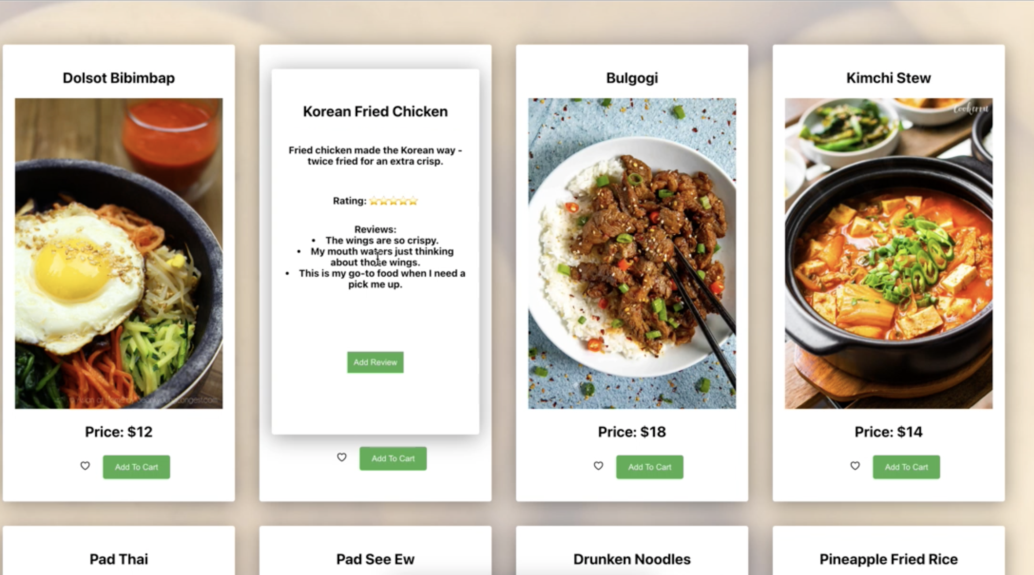Select the Bulgogi dish image
The image size is (1034, 575).
pyautogui.click(x=632, y=254)
